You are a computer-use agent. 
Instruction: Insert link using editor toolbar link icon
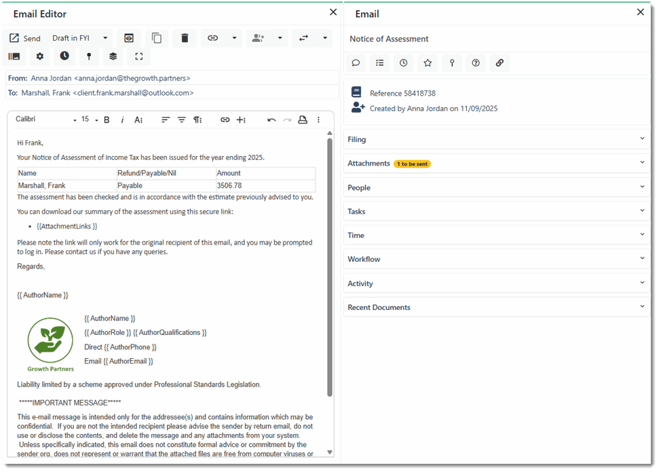pos(225,120)
